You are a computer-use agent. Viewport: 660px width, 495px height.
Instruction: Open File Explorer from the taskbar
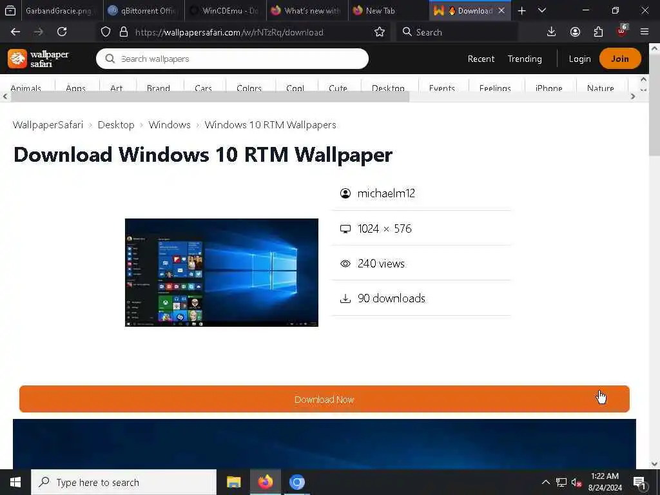233,482
